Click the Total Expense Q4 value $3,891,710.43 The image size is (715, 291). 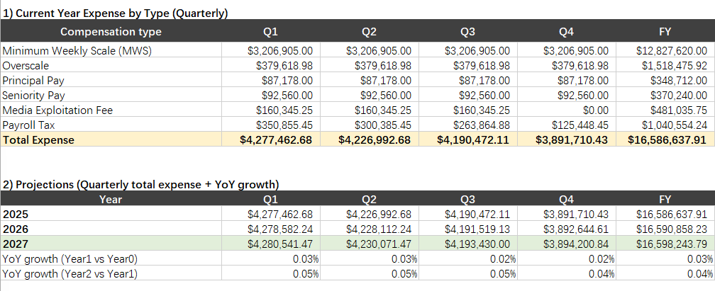tap(566, 139)
